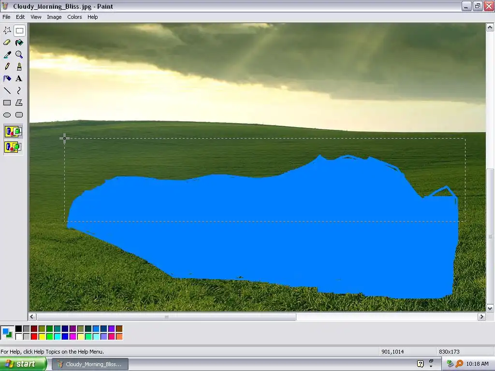Pick the cyan color swatch

point(58,337)
